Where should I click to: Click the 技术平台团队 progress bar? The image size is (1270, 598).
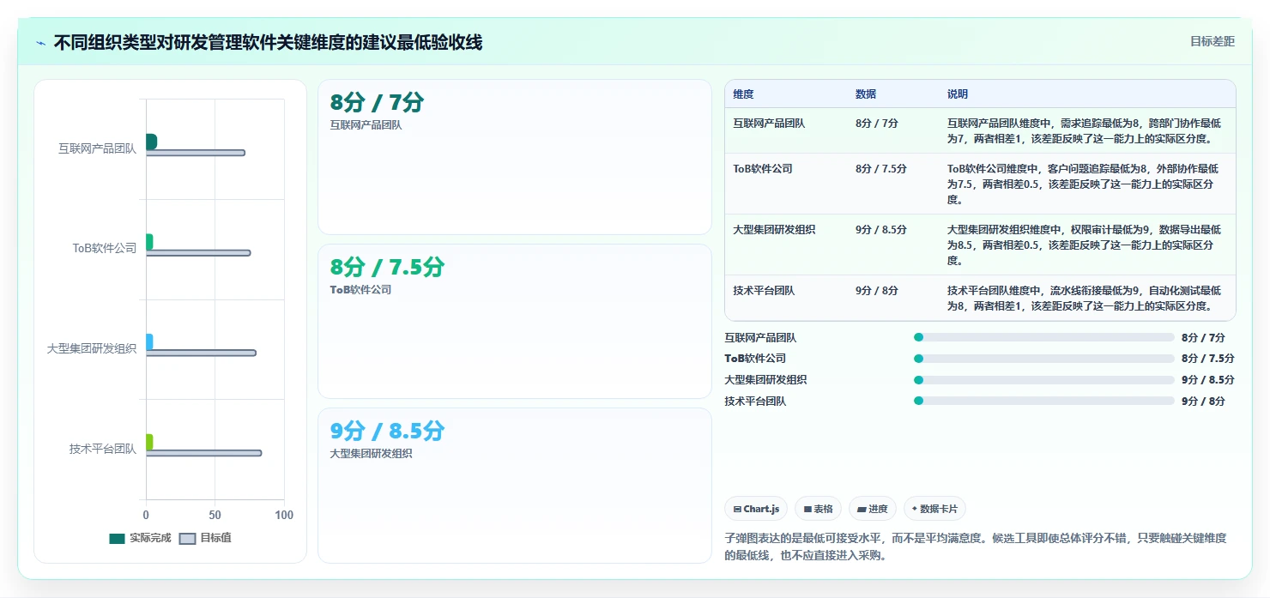point(1044,401)
